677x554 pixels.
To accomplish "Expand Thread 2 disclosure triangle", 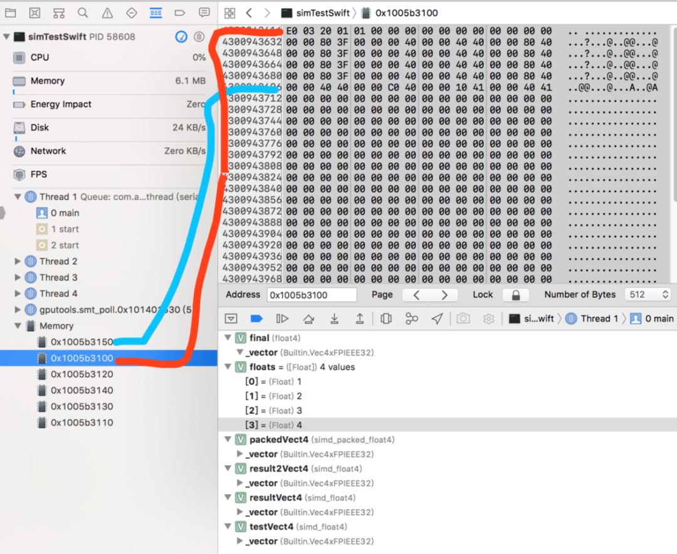I will tap(18, 261).
